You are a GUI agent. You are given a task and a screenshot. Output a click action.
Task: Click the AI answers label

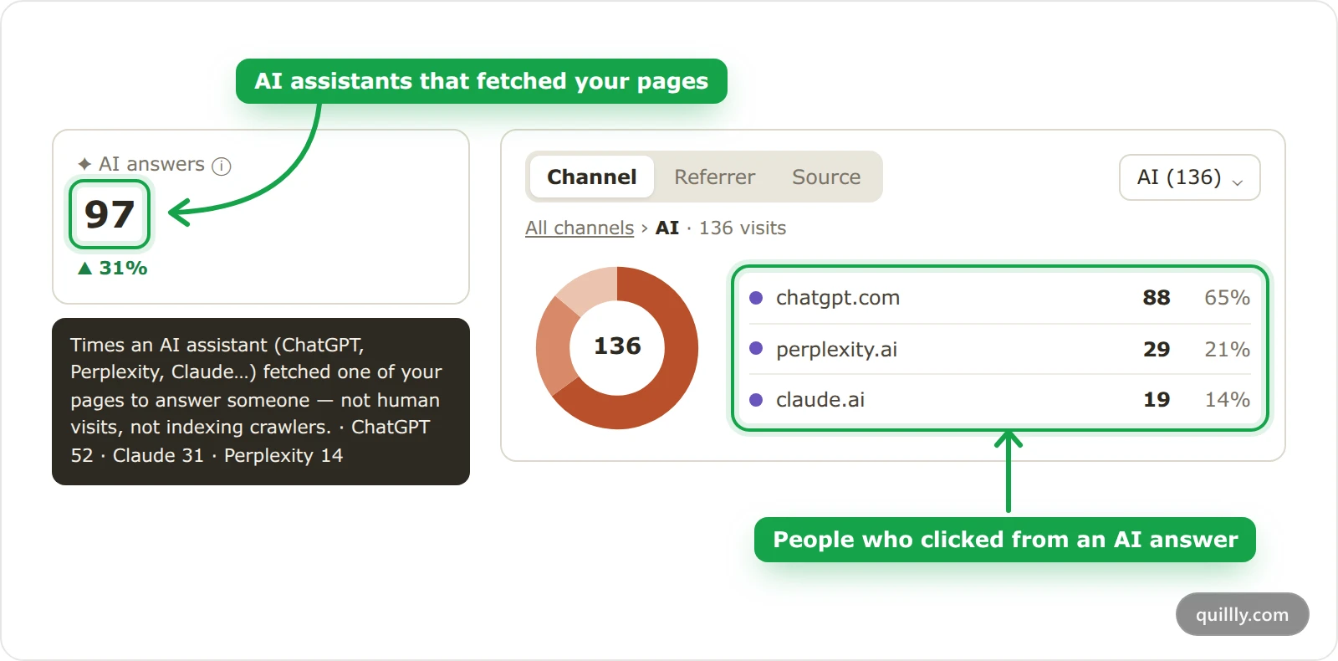pyautogui.click(x=151, y=164)
